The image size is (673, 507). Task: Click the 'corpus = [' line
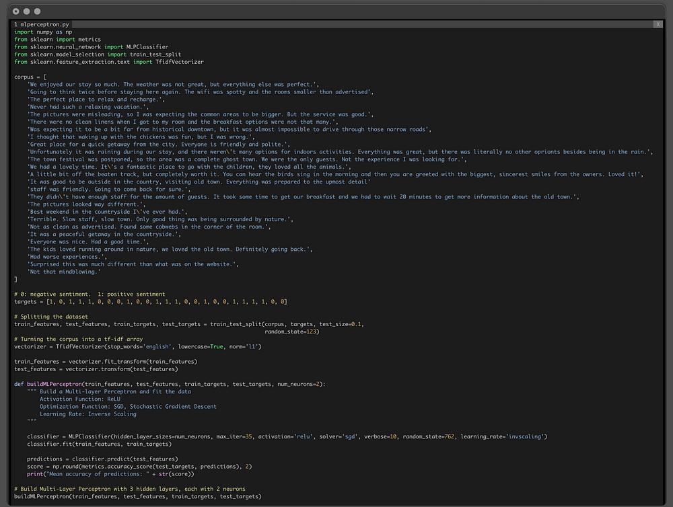tap(30, 77)
